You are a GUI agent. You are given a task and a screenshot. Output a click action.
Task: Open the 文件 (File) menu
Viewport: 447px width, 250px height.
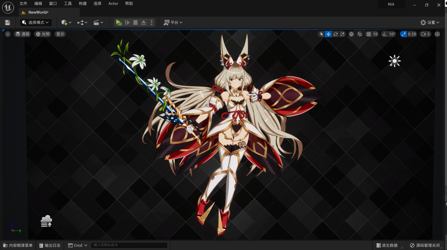pyautogui.click(x=23, y=4)
